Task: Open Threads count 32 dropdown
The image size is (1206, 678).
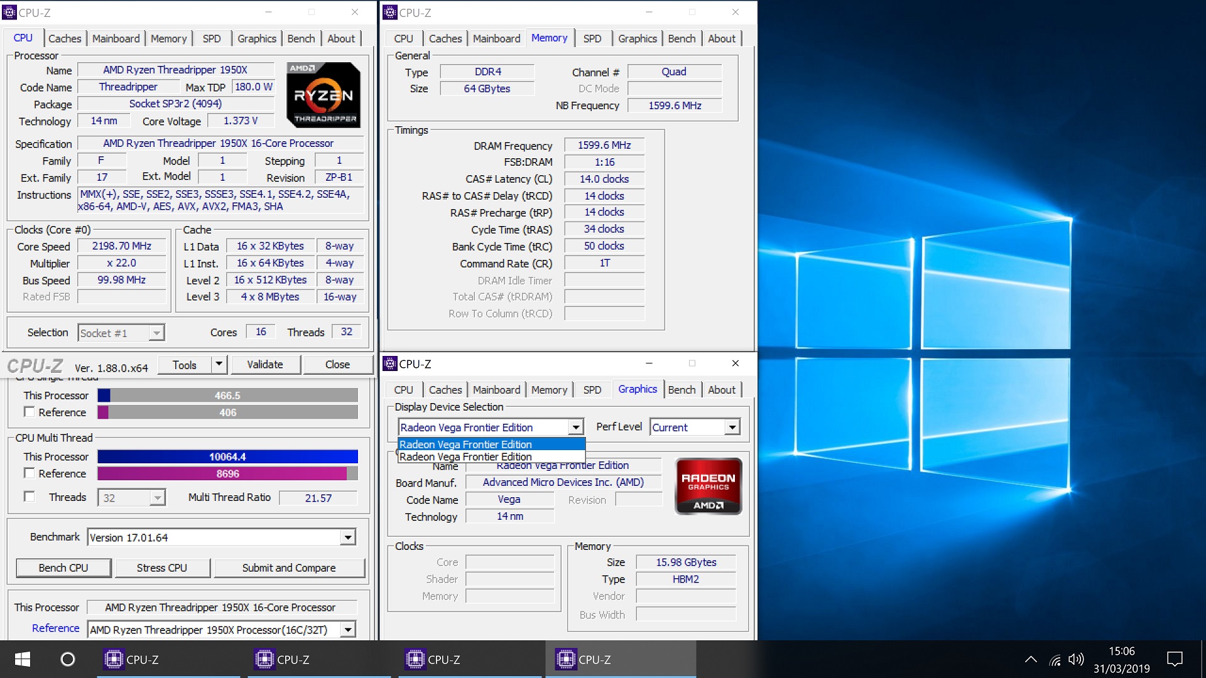Action: (157, 498)
